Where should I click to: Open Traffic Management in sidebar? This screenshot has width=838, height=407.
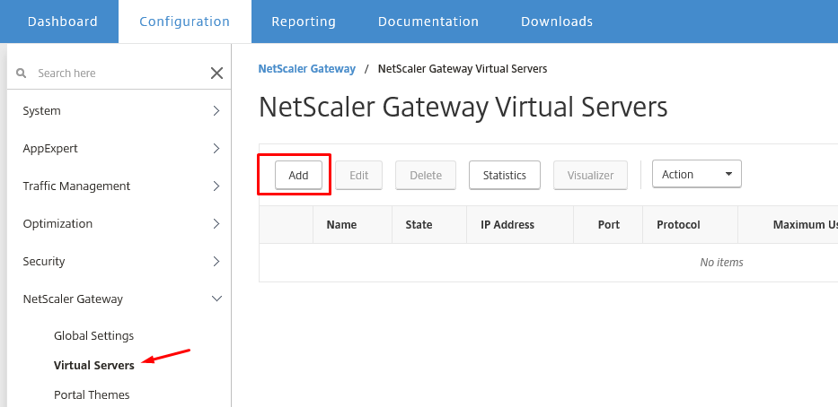76,186
